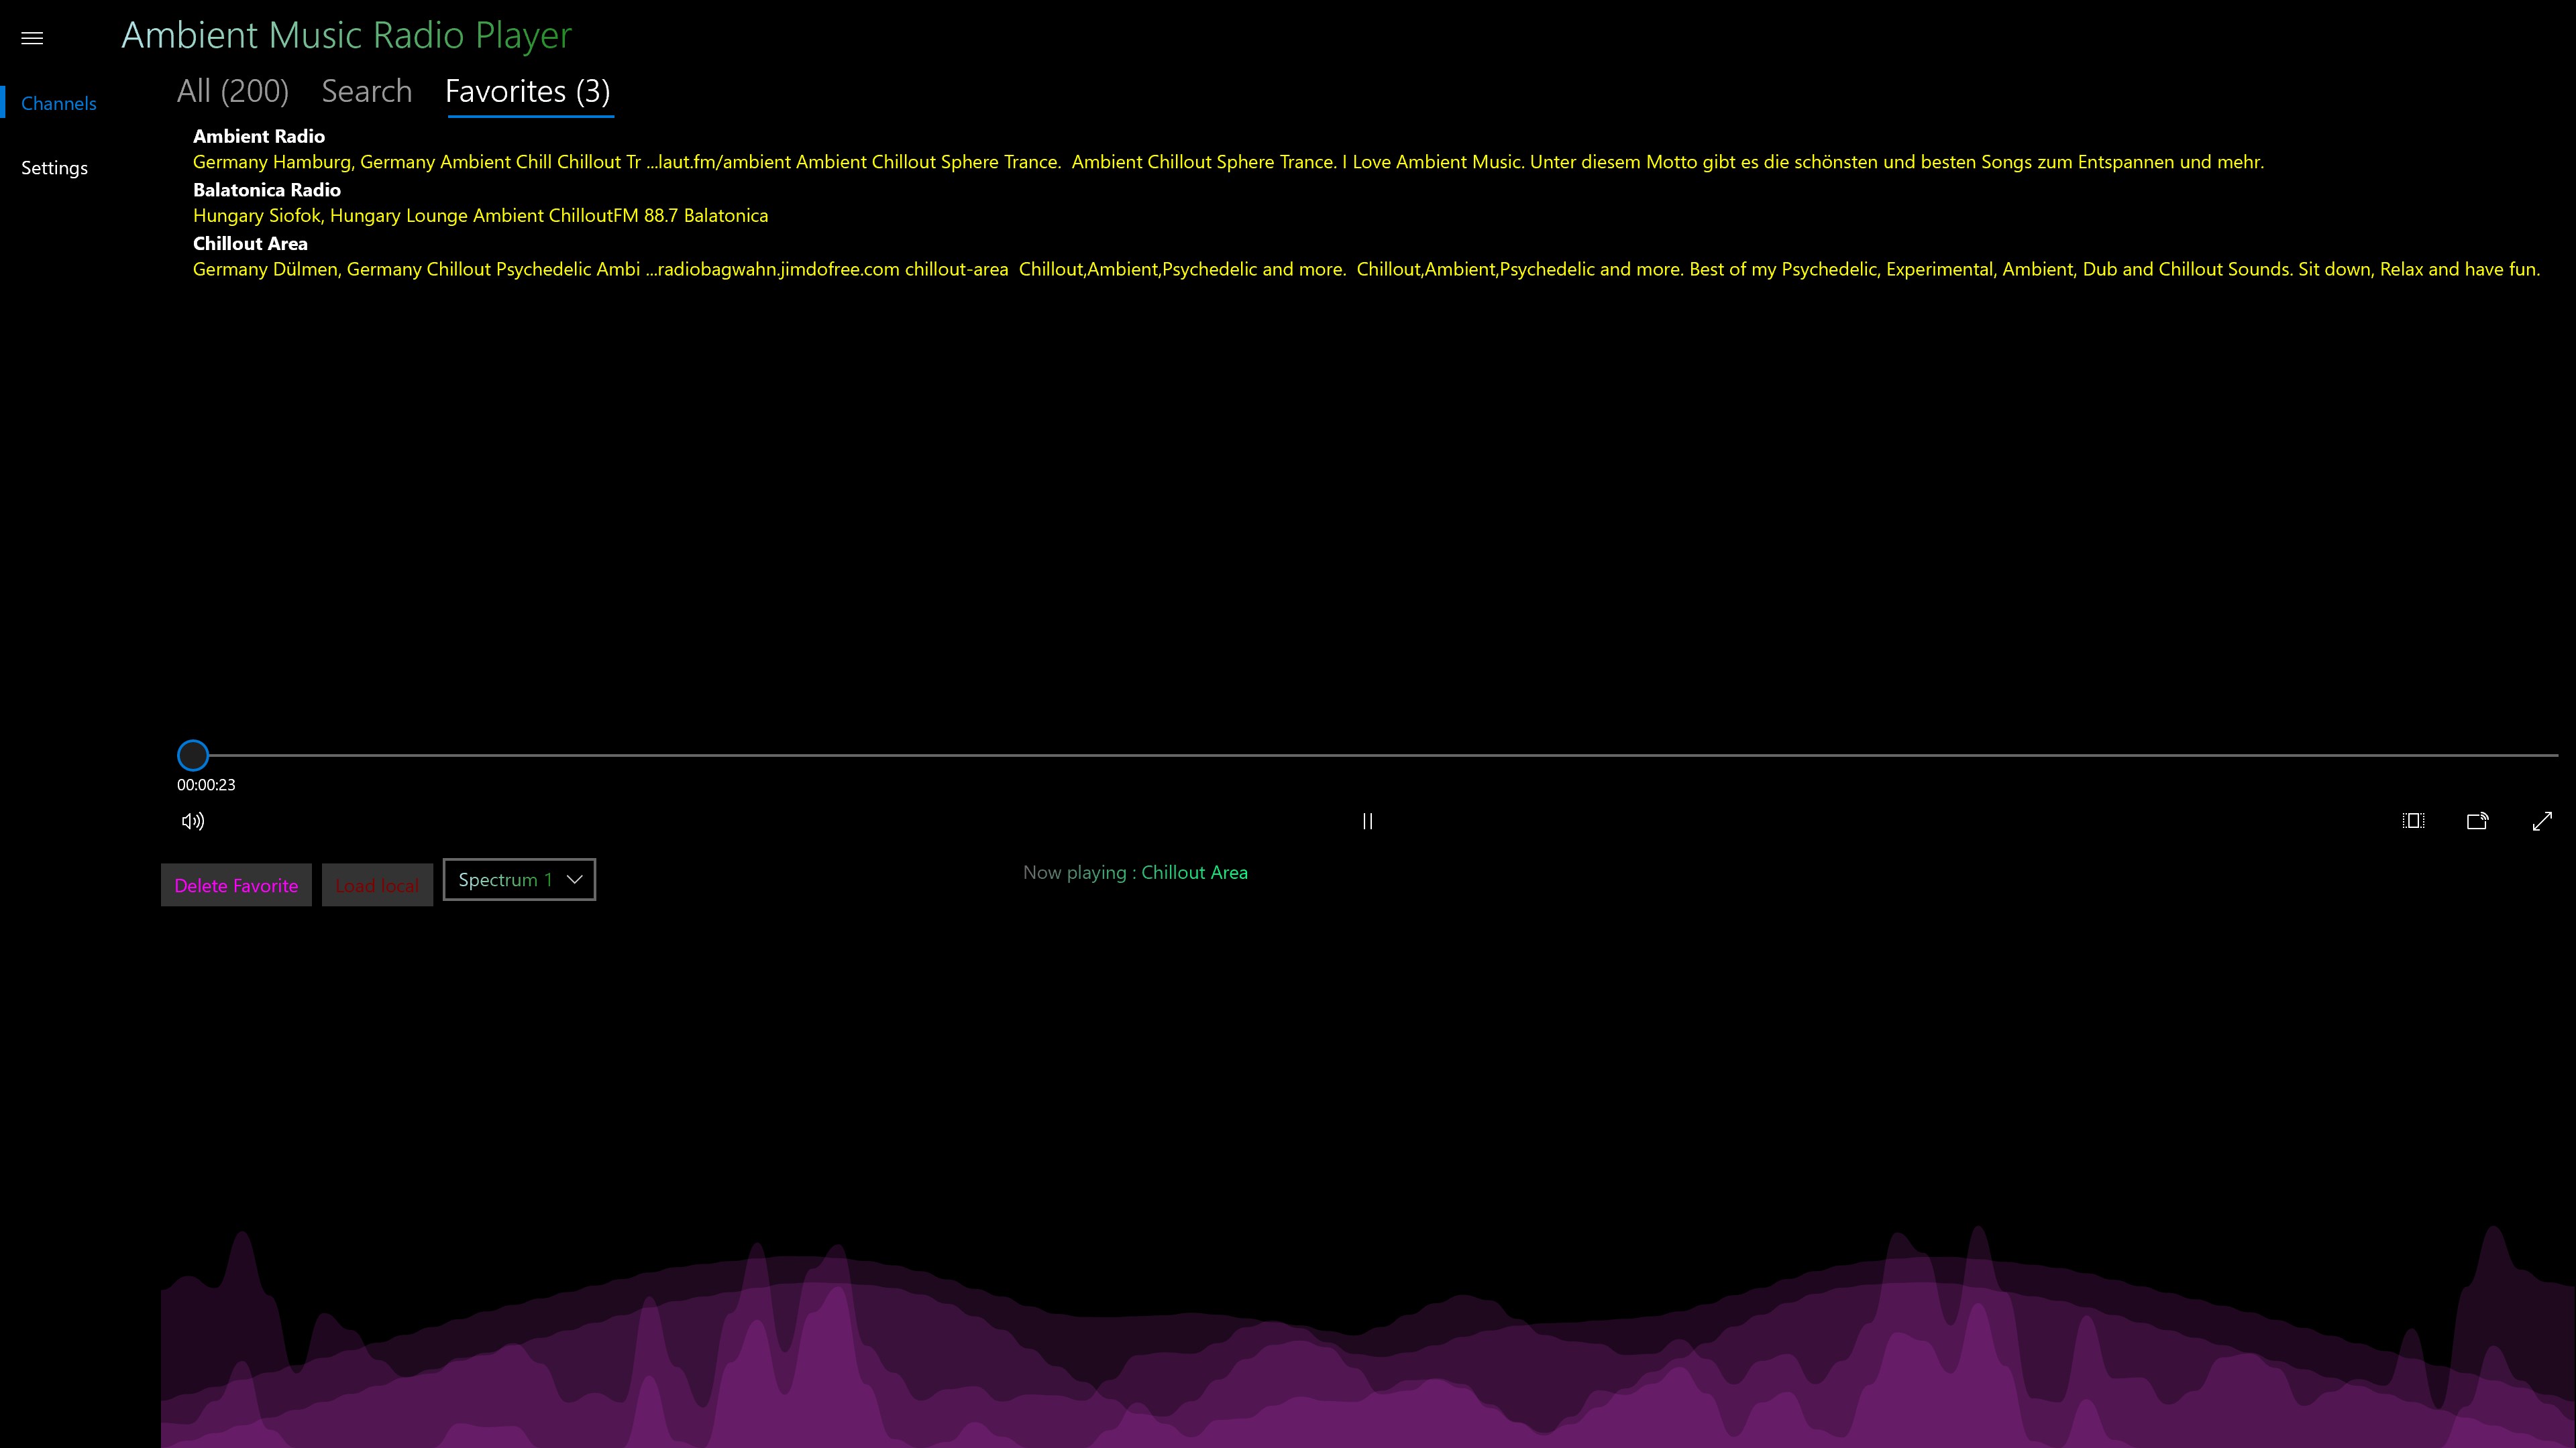Image resolution: width=2576 pixels, height=1448 pixels.
Task: Go to Settings in the sidebar
Action: point(55,168)
